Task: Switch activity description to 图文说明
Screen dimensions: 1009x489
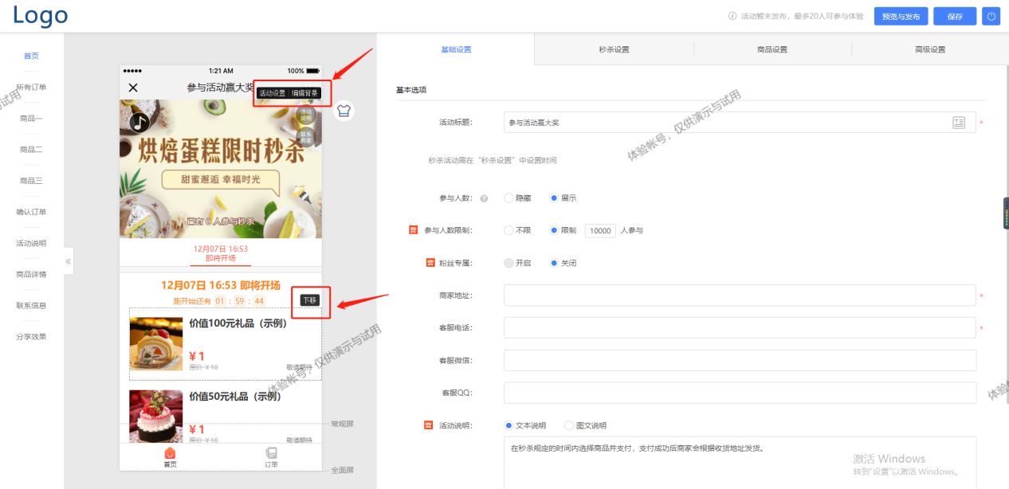Action: coord(570,424)
